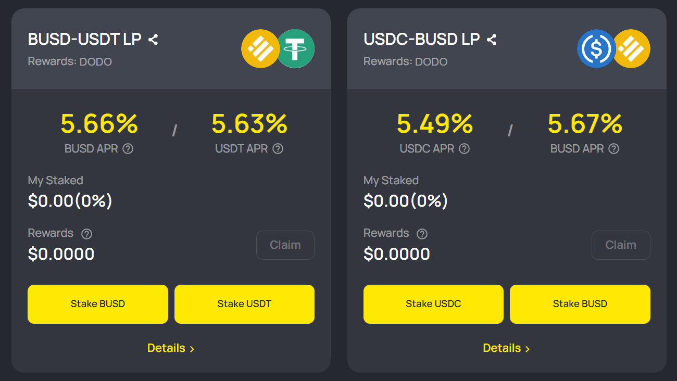The width and height of the screenshot is (677, 381).
Task: Click Rewards help icon in USDC-BUSD card
Action: pyautogui.click(x=422, y=234)
